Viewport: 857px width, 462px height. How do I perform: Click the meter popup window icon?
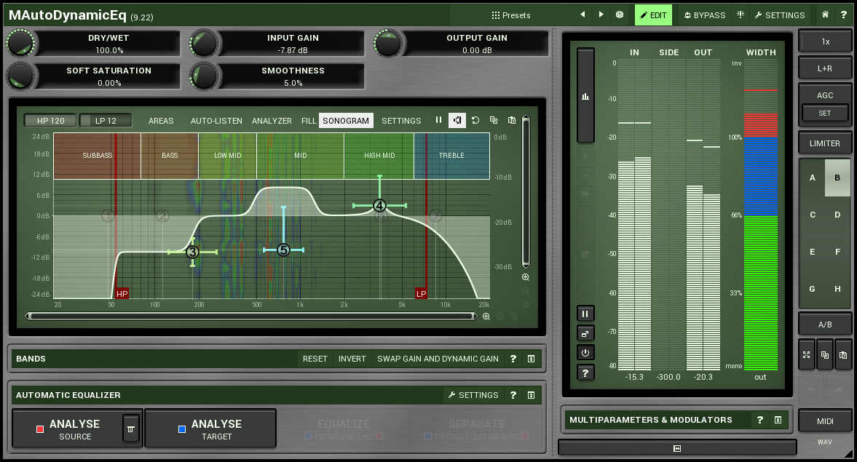pyautogui.click(x=585, y=334)
